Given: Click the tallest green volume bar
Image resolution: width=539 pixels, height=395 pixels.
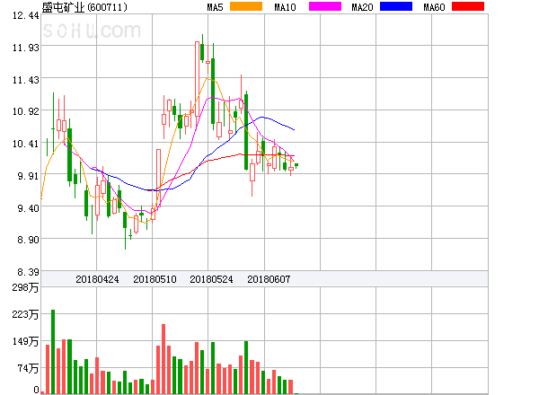Looking at the screenshot, I should pyautogui.click(x=53, y=352).
